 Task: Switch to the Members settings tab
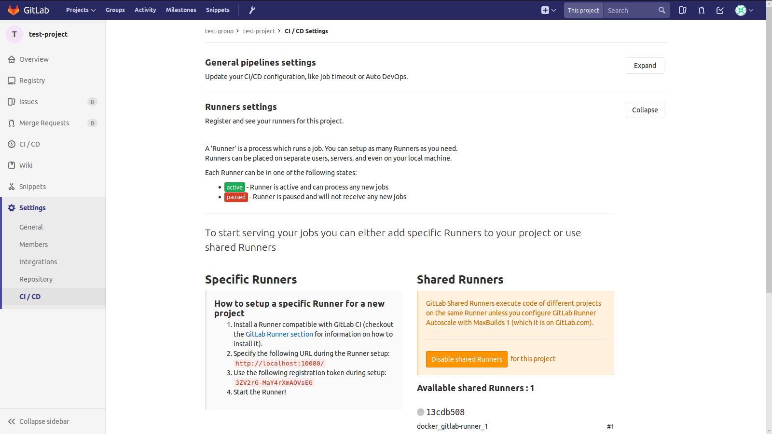point(33,244)
